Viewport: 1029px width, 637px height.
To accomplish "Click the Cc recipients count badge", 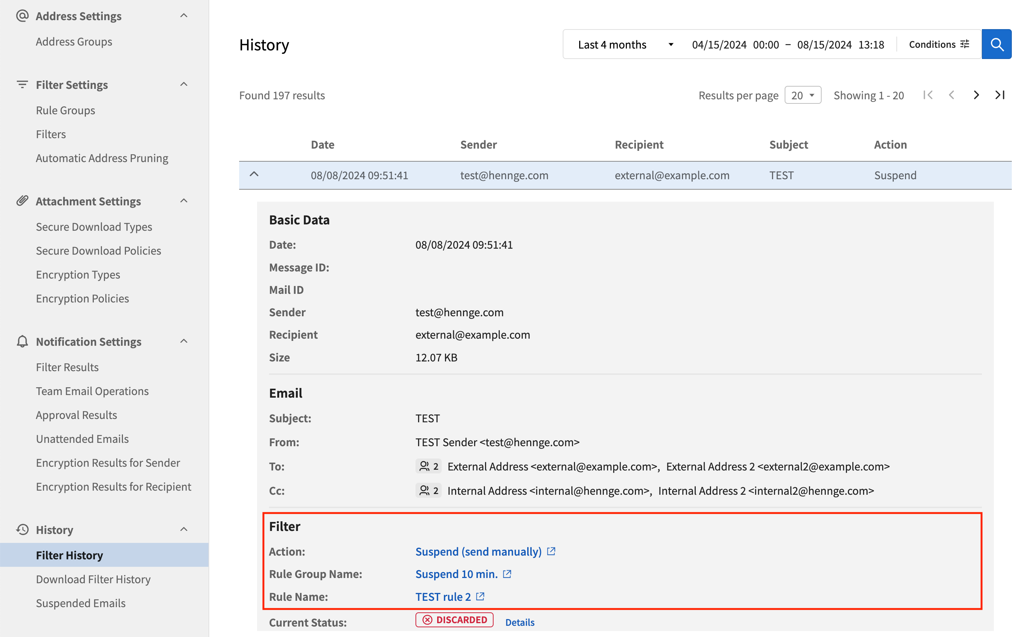I will click(x=428, y=490).
